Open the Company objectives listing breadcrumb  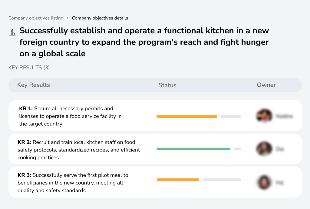pyautogui.click(x=36, y=18)
